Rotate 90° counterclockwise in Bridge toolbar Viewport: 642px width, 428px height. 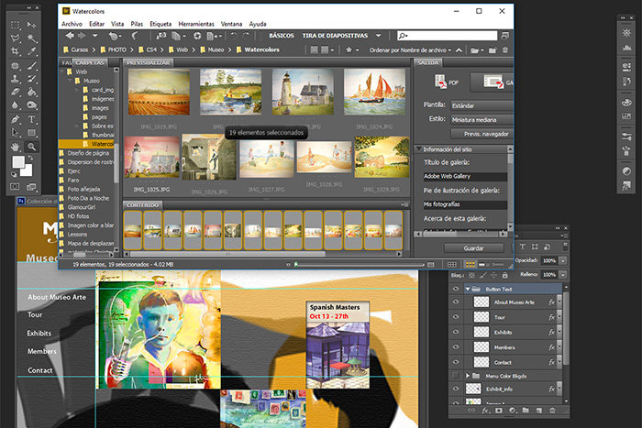[234, 36]
